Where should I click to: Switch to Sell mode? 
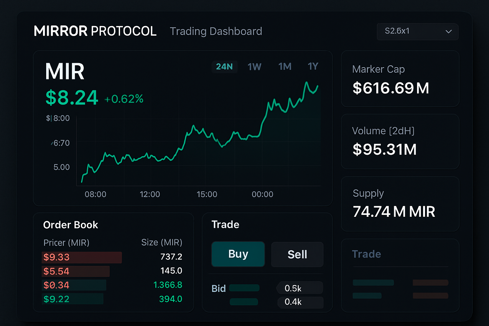(x=297, y=254)
